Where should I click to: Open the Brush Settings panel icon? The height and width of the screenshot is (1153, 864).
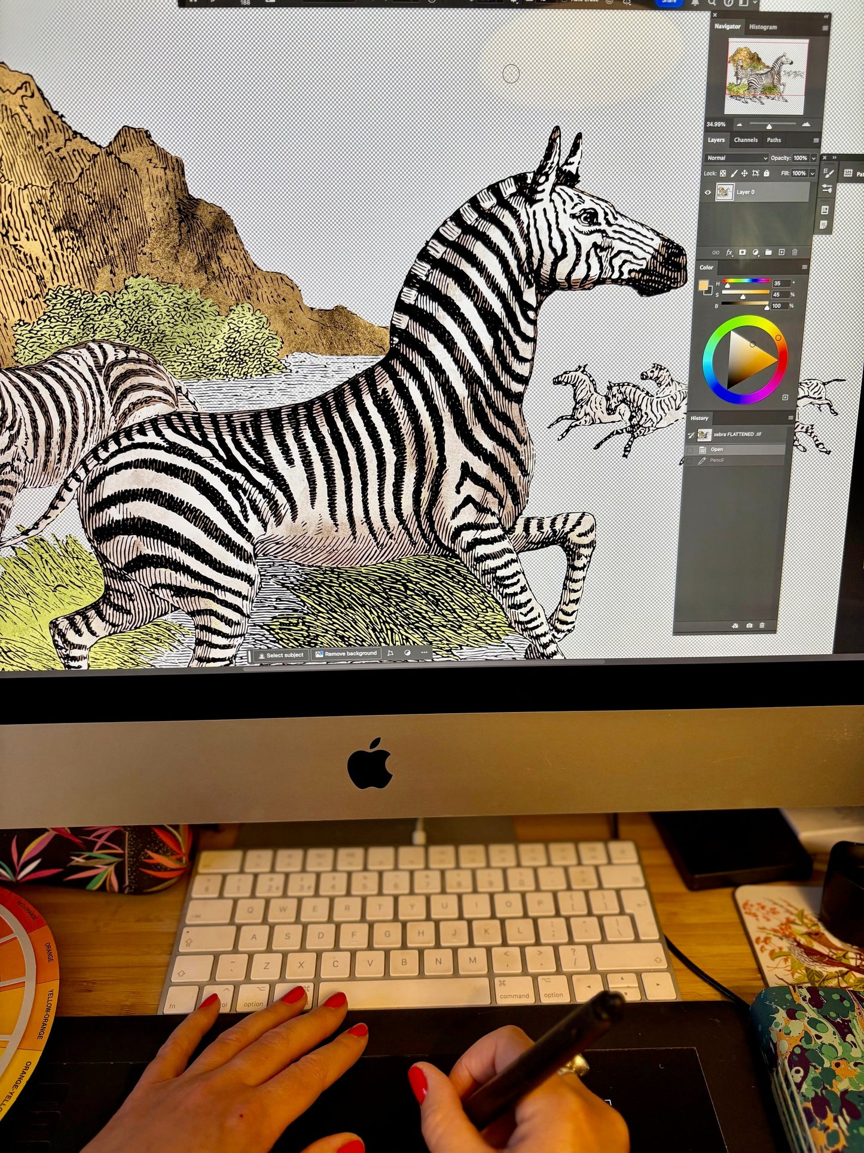[828, 174]
